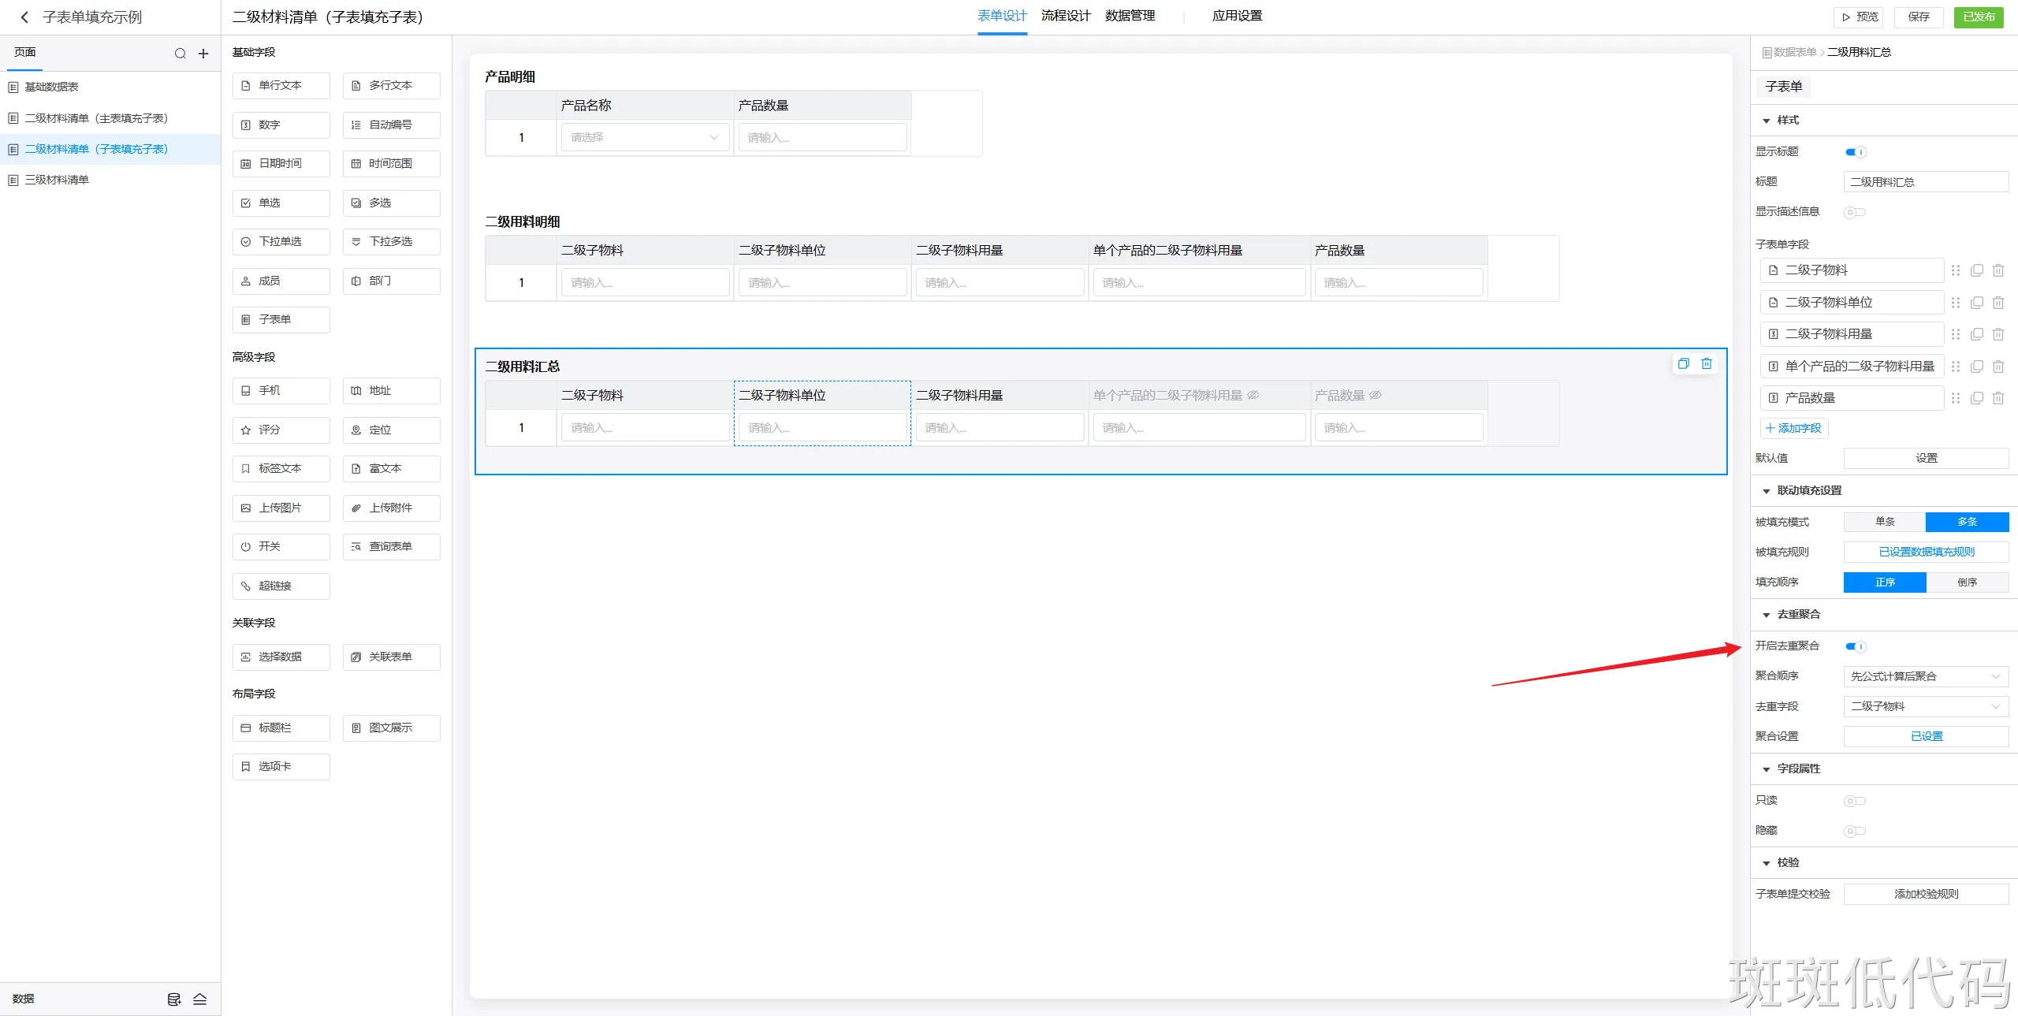Click the back arrow next to 子表单填充示例
2018x1016 pixels.
coord(24,17)
